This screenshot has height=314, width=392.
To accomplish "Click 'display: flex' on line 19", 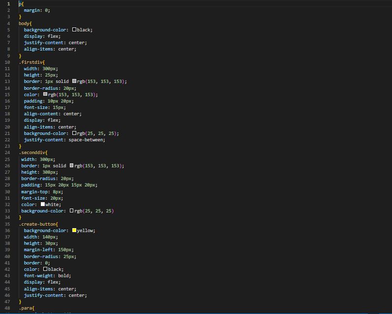I will [42, 120].
